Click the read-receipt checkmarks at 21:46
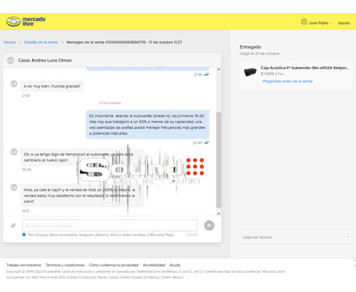Image resolution: width=356 pixels, height=292 pixels. [x=206, y=75]
